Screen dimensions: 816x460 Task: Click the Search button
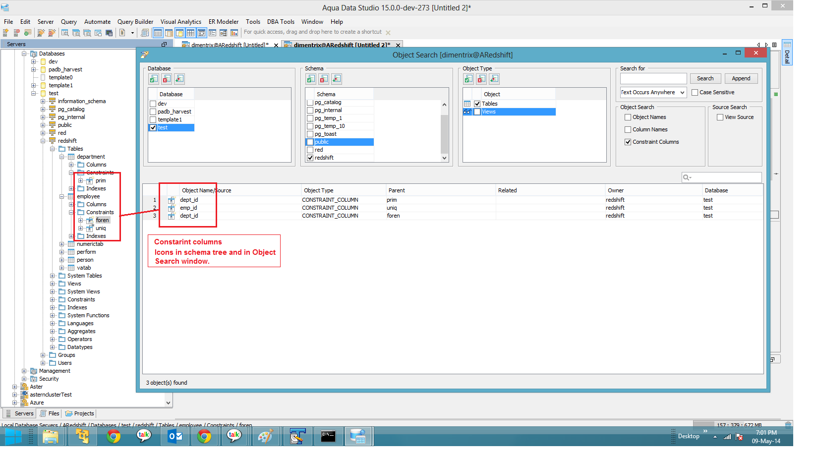705,78
